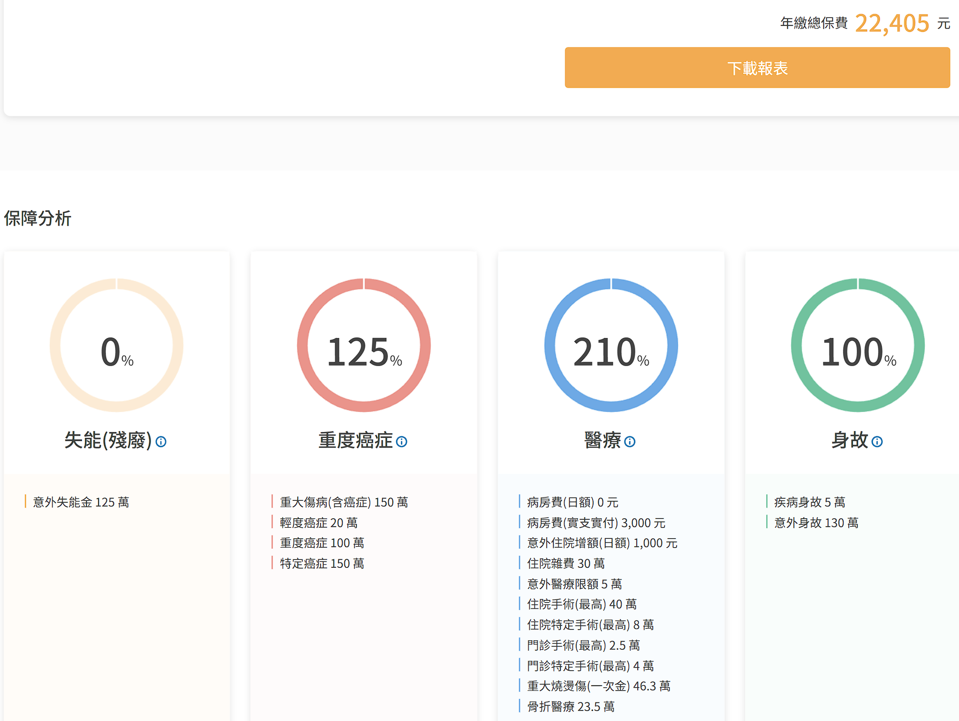Viewport: 959px width, 721px height.
Task: Select the 住院雜費 30 萬 entry
Action: coord(566,564)
